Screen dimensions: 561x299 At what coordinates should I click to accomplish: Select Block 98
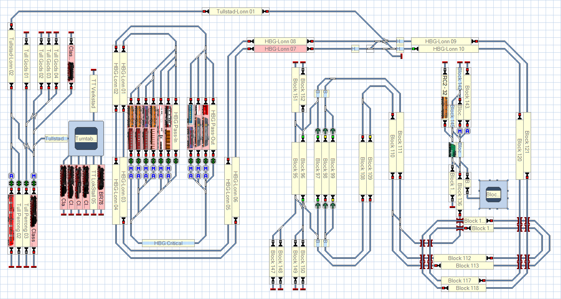[325, 168]
